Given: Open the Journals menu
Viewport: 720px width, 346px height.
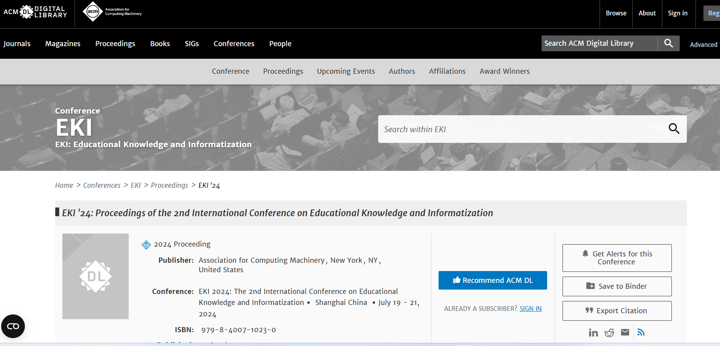Looking at the screenshot, I should tap(17, 43).
